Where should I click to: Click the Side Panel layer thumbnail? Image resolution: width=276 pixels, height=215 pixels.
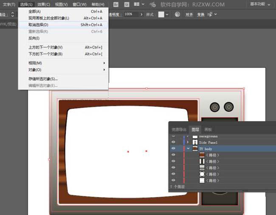pyautogui.click(x=195, y=142)
